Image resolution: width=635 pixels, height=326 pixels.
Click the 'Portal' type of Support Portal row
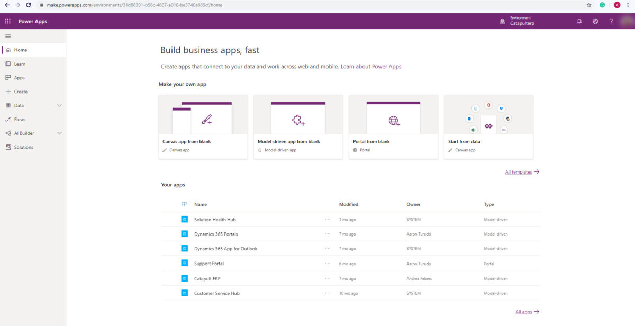click(x=489, y=264)
